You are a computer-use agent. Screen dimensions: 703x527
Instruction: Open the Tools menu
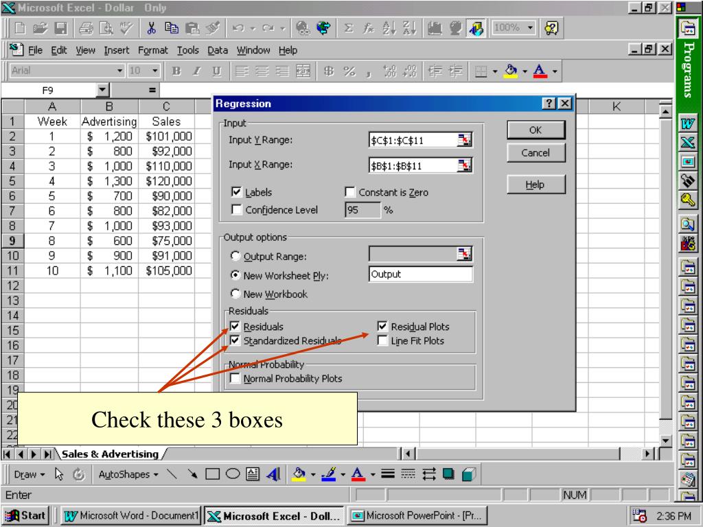coord(188,50)
